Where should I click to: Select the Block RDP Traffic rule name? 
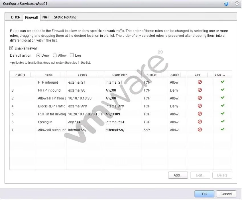click(51, 106)
